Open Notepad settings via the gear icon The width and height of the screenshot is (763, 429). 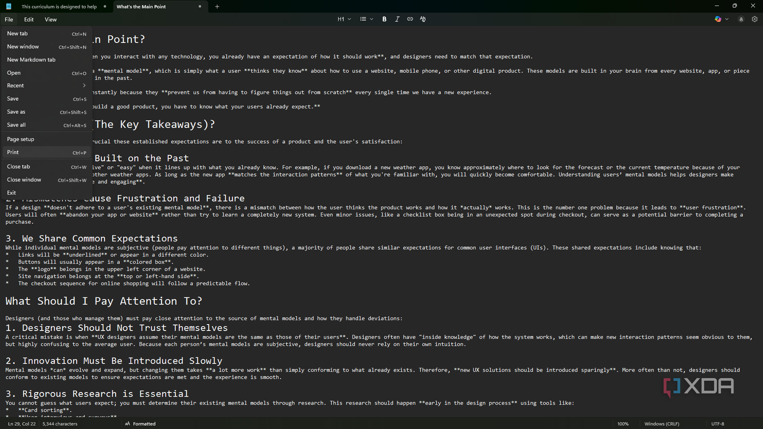click(x=755, y=19)
